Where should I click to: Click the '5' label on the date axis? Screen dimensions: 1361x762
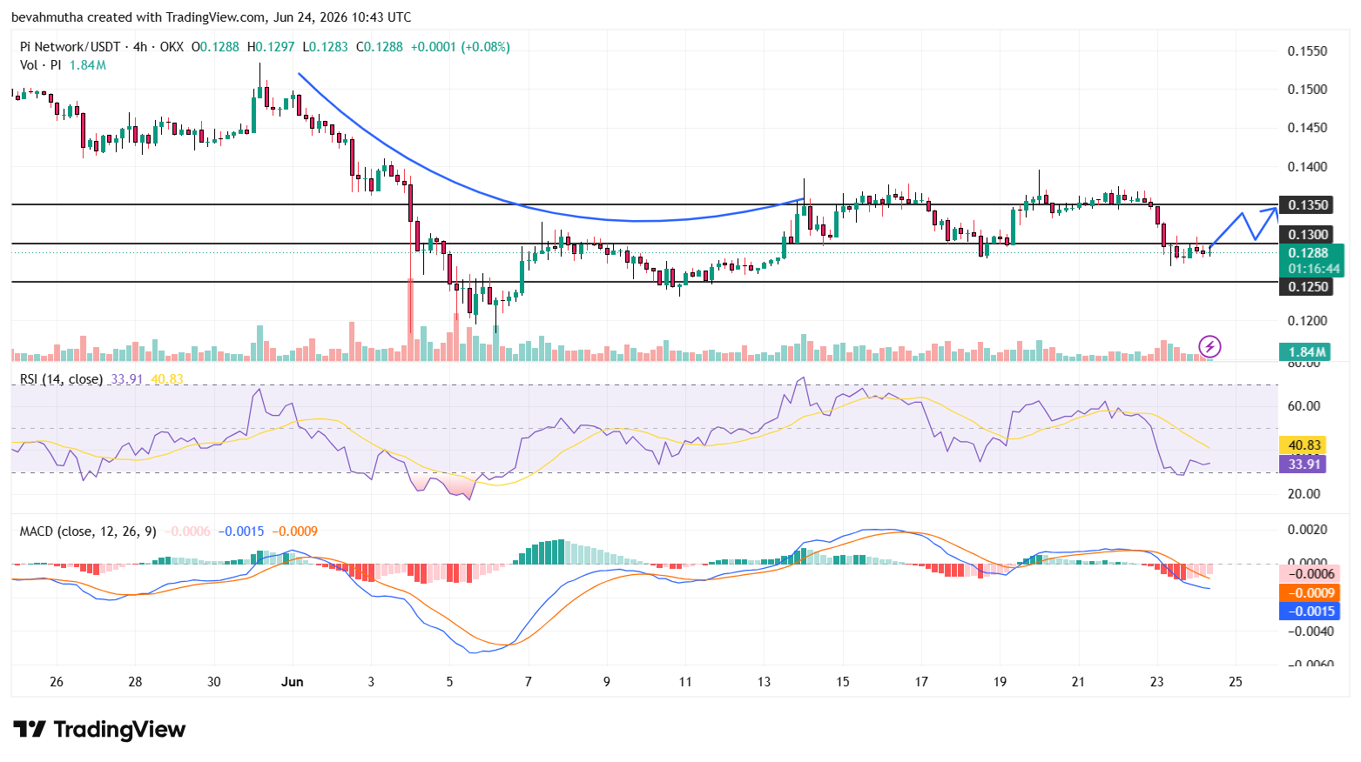[449, 682]
